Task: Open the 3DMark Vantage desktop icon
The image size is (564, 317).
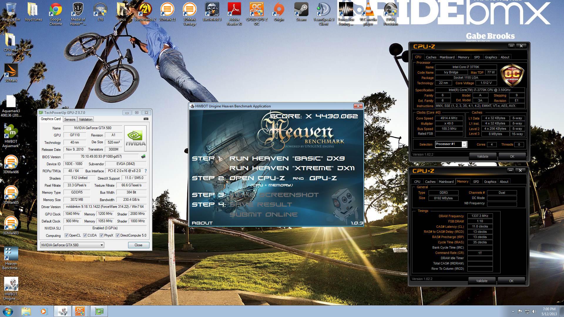Action: click(x=189, y=14)
